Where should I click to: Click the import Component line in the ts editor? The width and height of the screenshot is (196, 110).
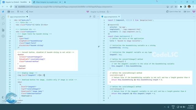coord(131,20)
